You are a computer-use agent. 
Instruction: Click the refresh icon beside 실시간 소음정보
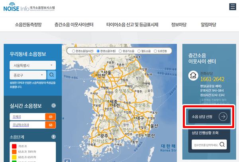(x=53, y=105)
